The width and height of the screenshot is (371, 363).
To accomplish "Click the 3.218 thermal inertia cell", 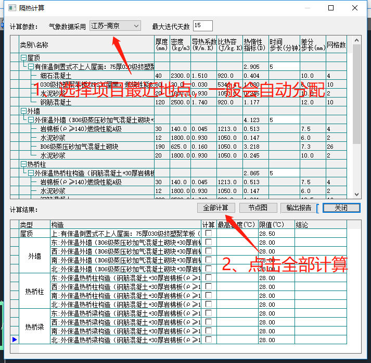I will pyautogui.click(x=256, y=147).
